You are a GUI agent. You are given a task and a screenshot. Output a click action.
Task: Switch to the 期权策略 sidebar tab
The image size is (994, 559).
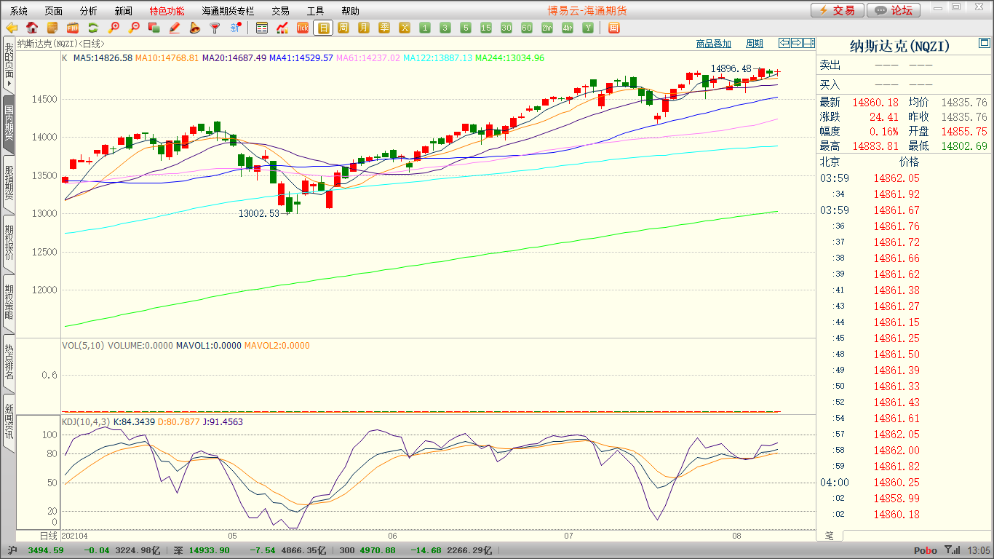[x=9, y=302]
